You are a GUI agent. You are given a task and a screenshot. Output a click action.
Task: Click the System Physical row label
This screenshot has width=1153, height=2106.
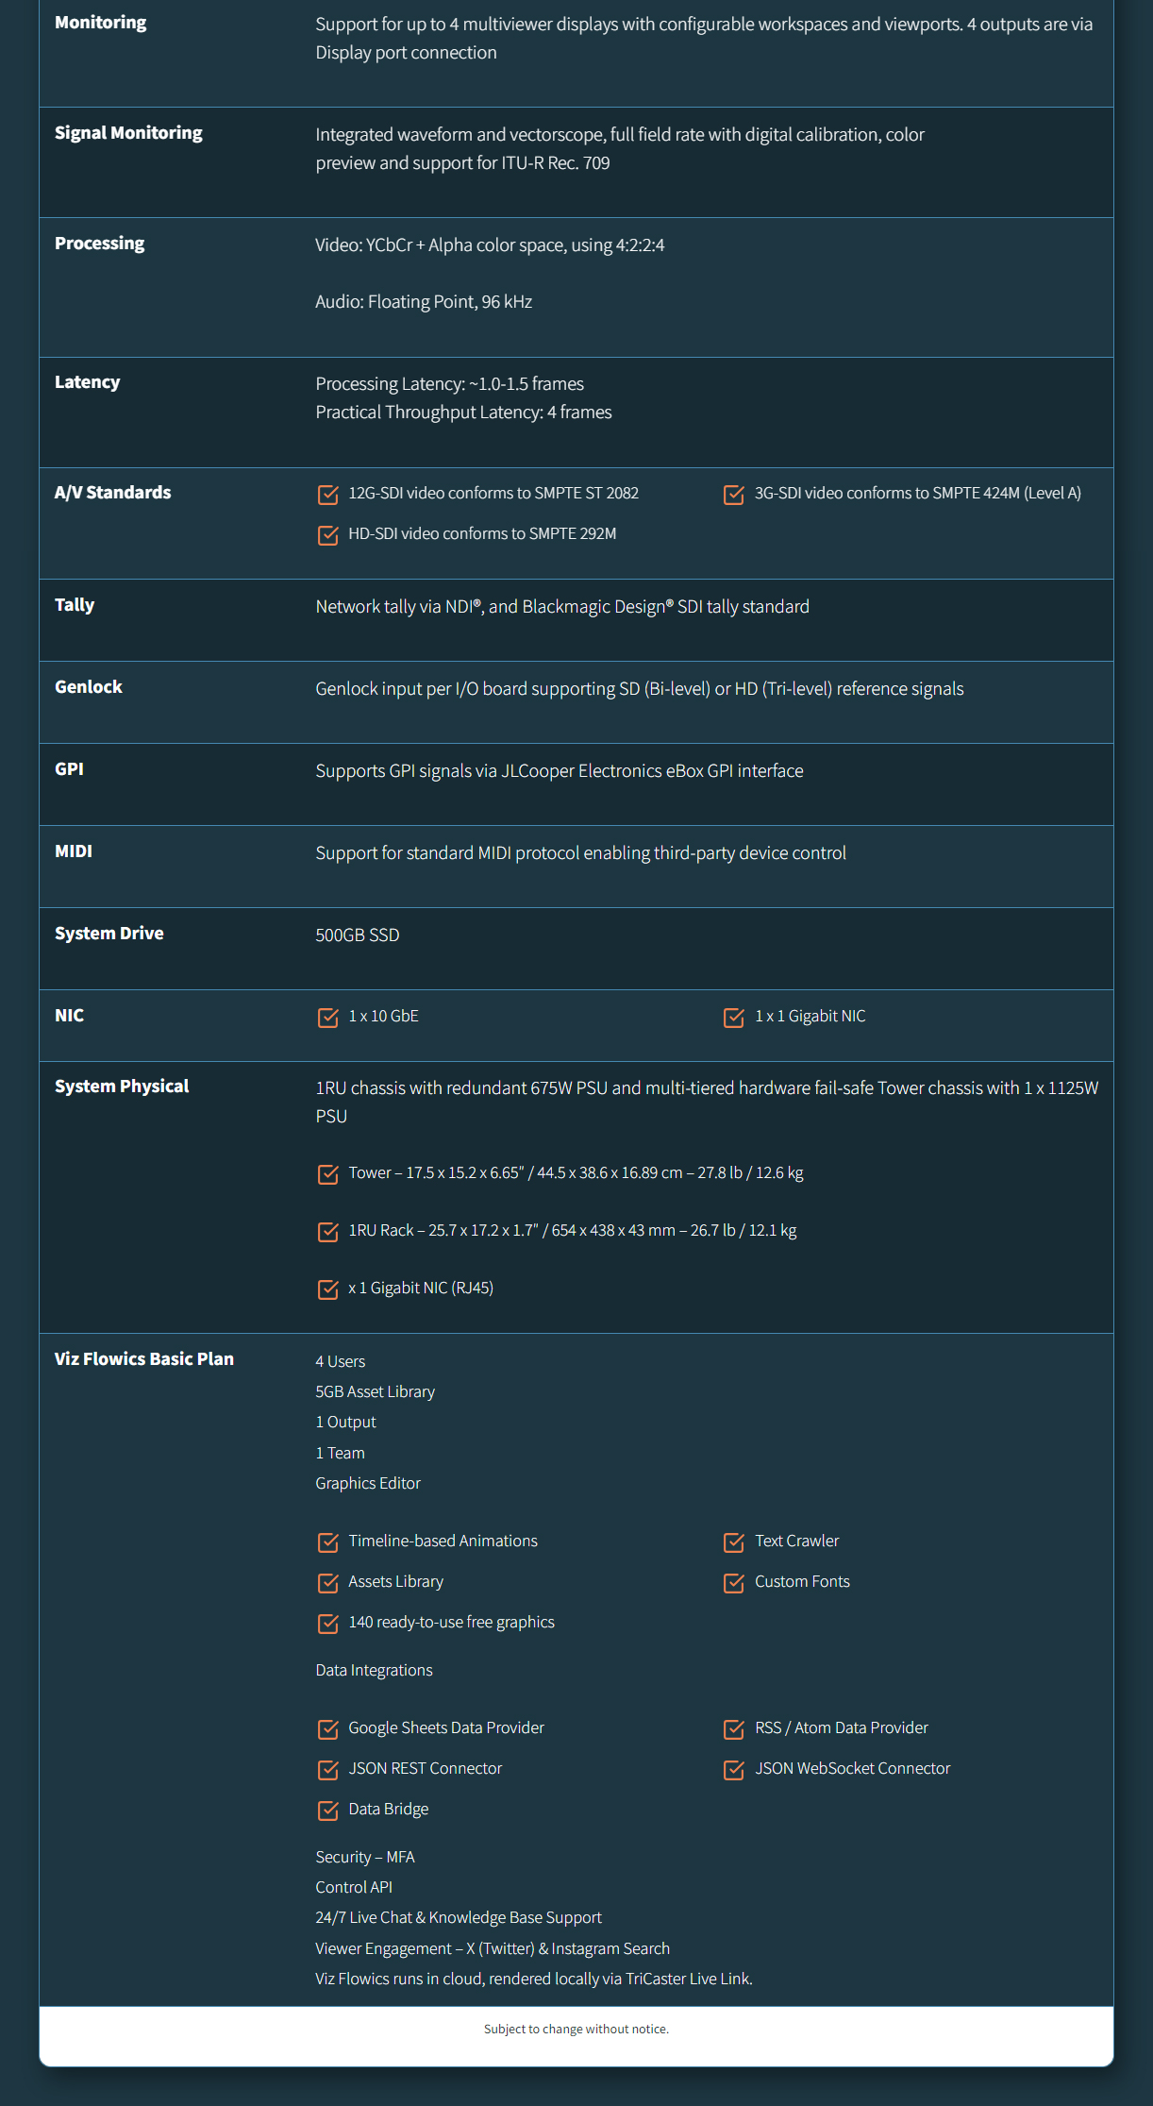point(122,1086)
